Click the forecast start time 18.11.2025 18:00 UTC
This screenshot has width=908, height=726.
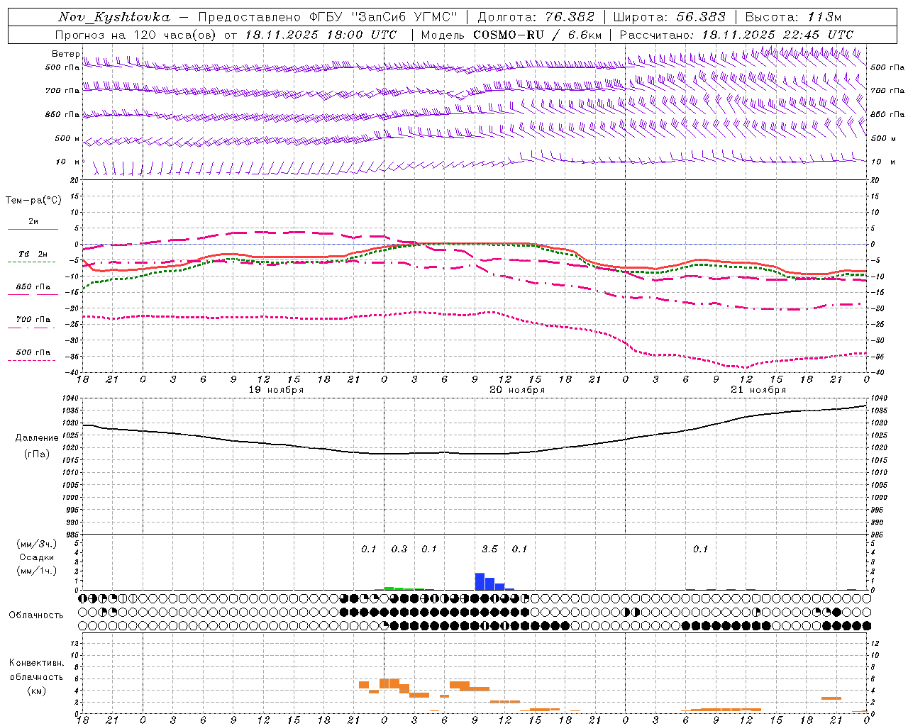321,34
